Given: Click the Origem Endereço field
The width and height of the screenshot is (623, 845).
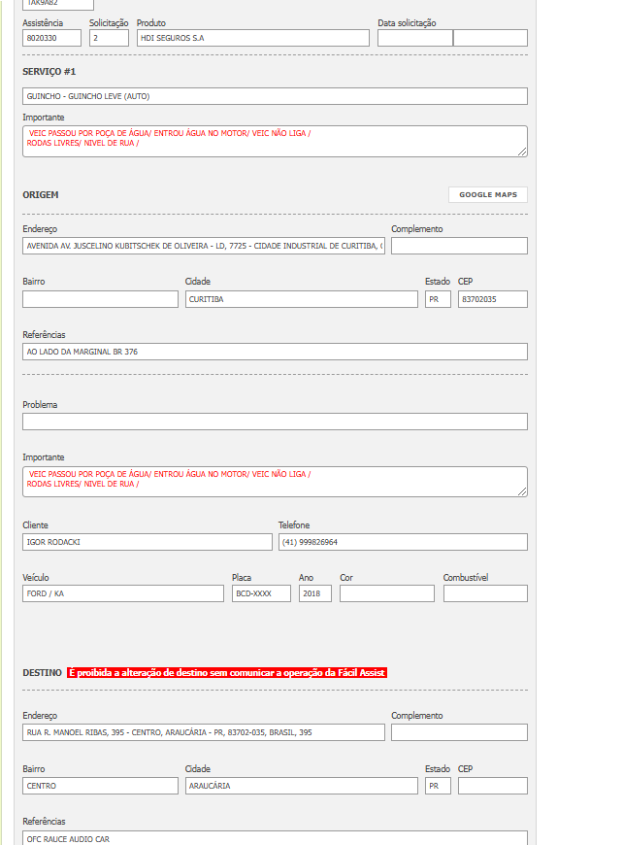Looking at the screenshot, I should 204,246.
